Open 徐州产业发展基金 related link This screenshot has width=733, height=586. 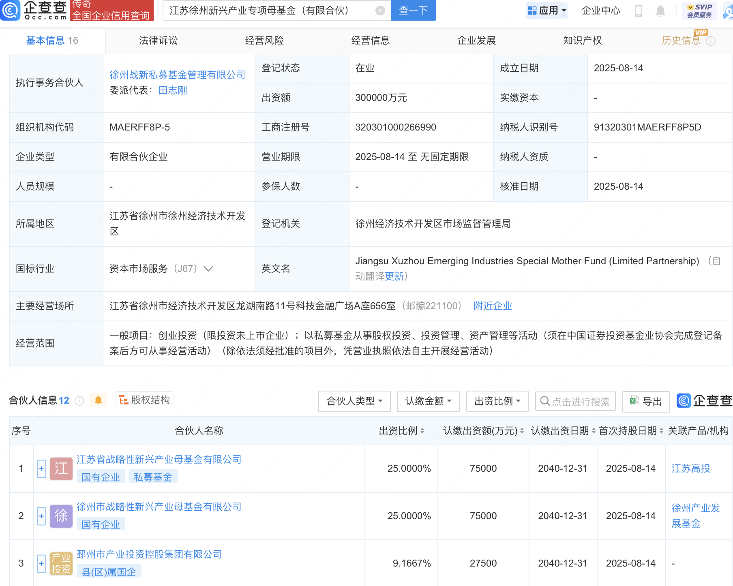click(696, 516)
